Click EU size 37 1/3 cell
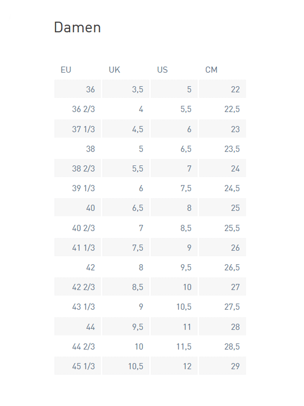Image resolution: width=304 pixels, height=406 pixels. click(78, 129)
